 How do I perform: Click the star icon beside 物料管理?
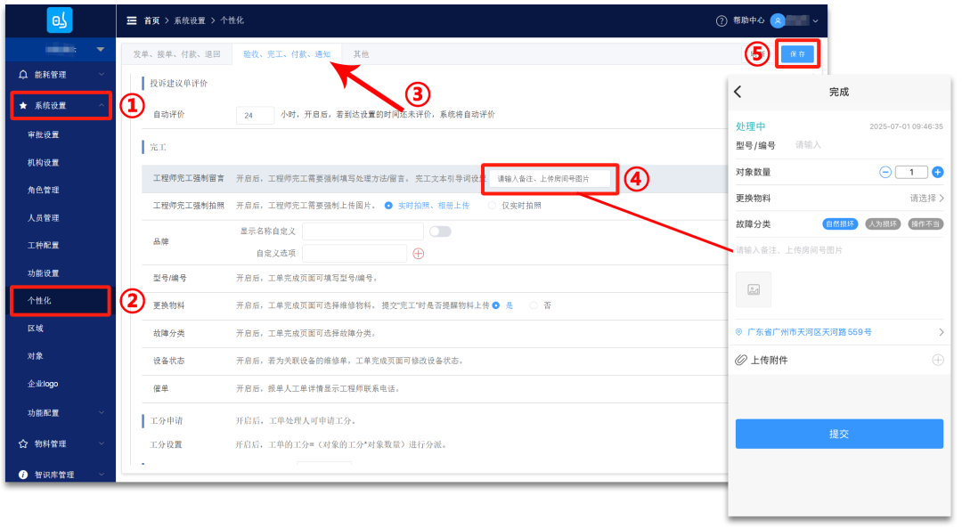[22, 443]
